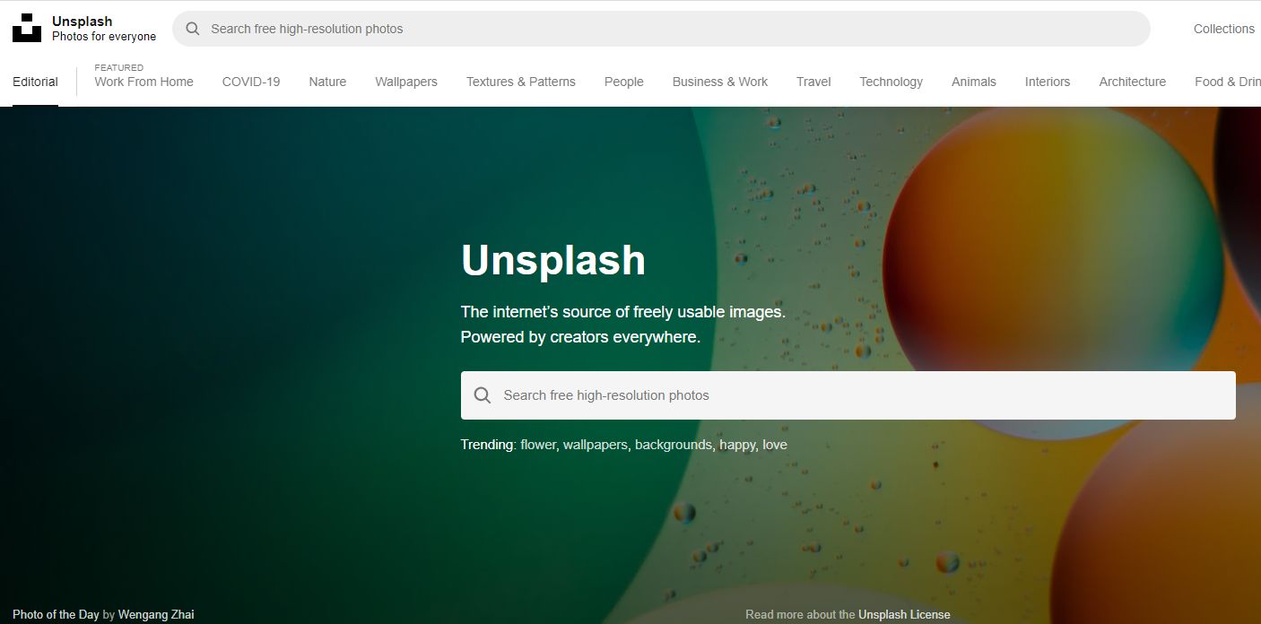
Task: Click trending term wallpapers
Action: (x=596, y=445)
